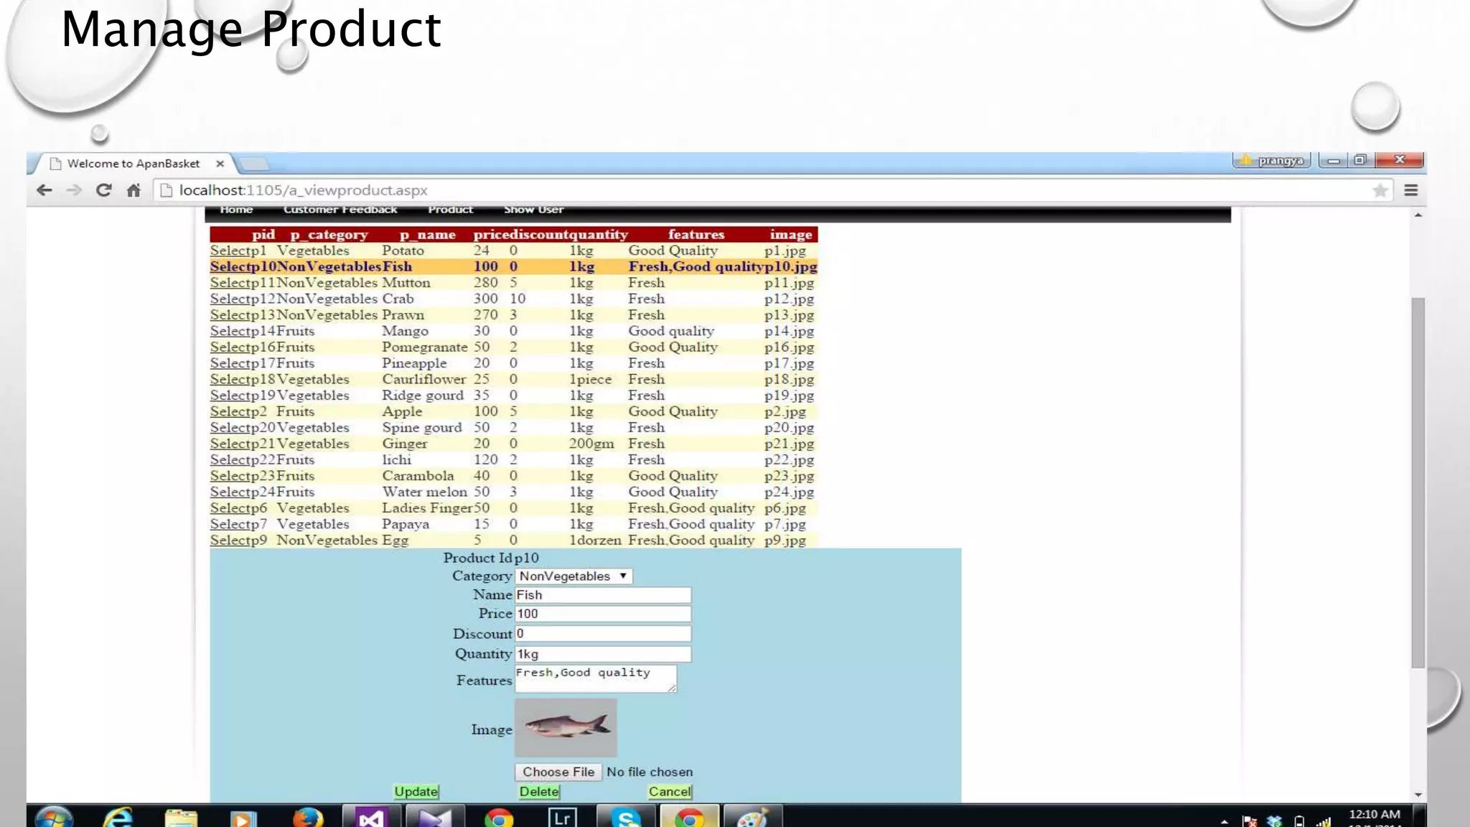
Task: Click the scrollbar up arrow
Action: [1418, 215]
